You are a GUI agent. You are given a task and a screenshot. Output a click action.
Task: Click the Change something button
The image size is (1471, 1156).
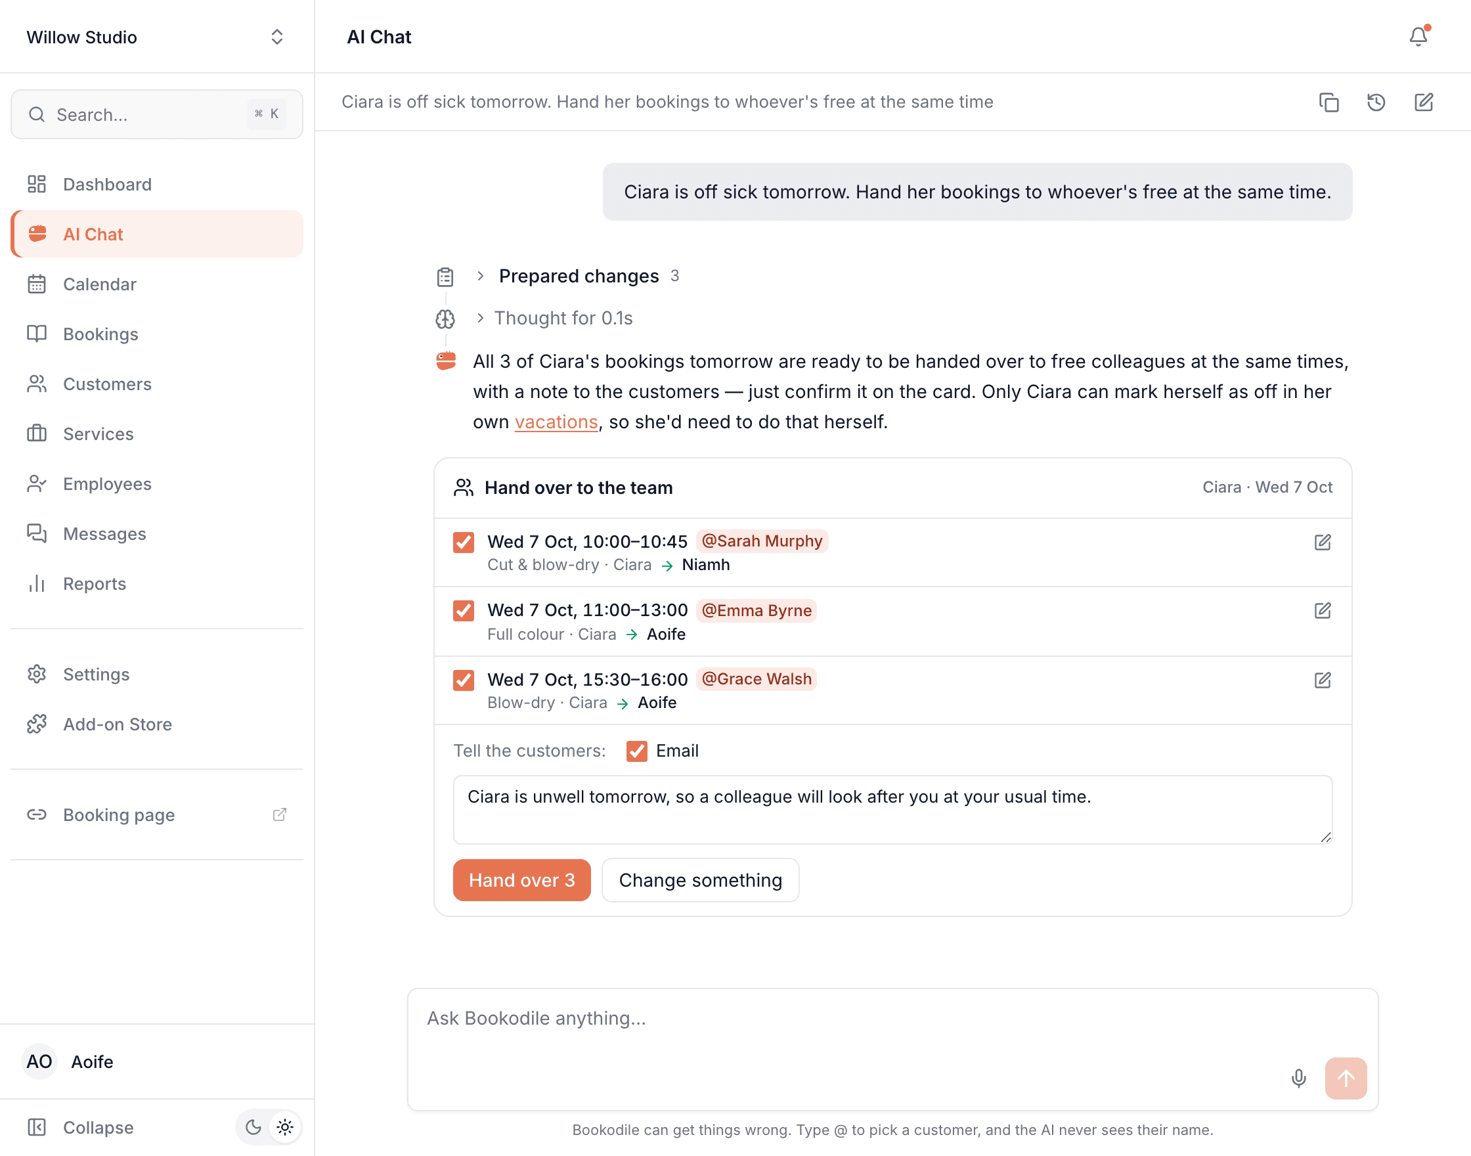[700, 880]
